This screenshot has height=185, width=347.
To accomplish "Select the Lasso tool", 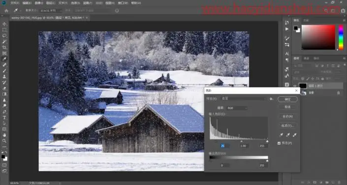I will 4,36.
